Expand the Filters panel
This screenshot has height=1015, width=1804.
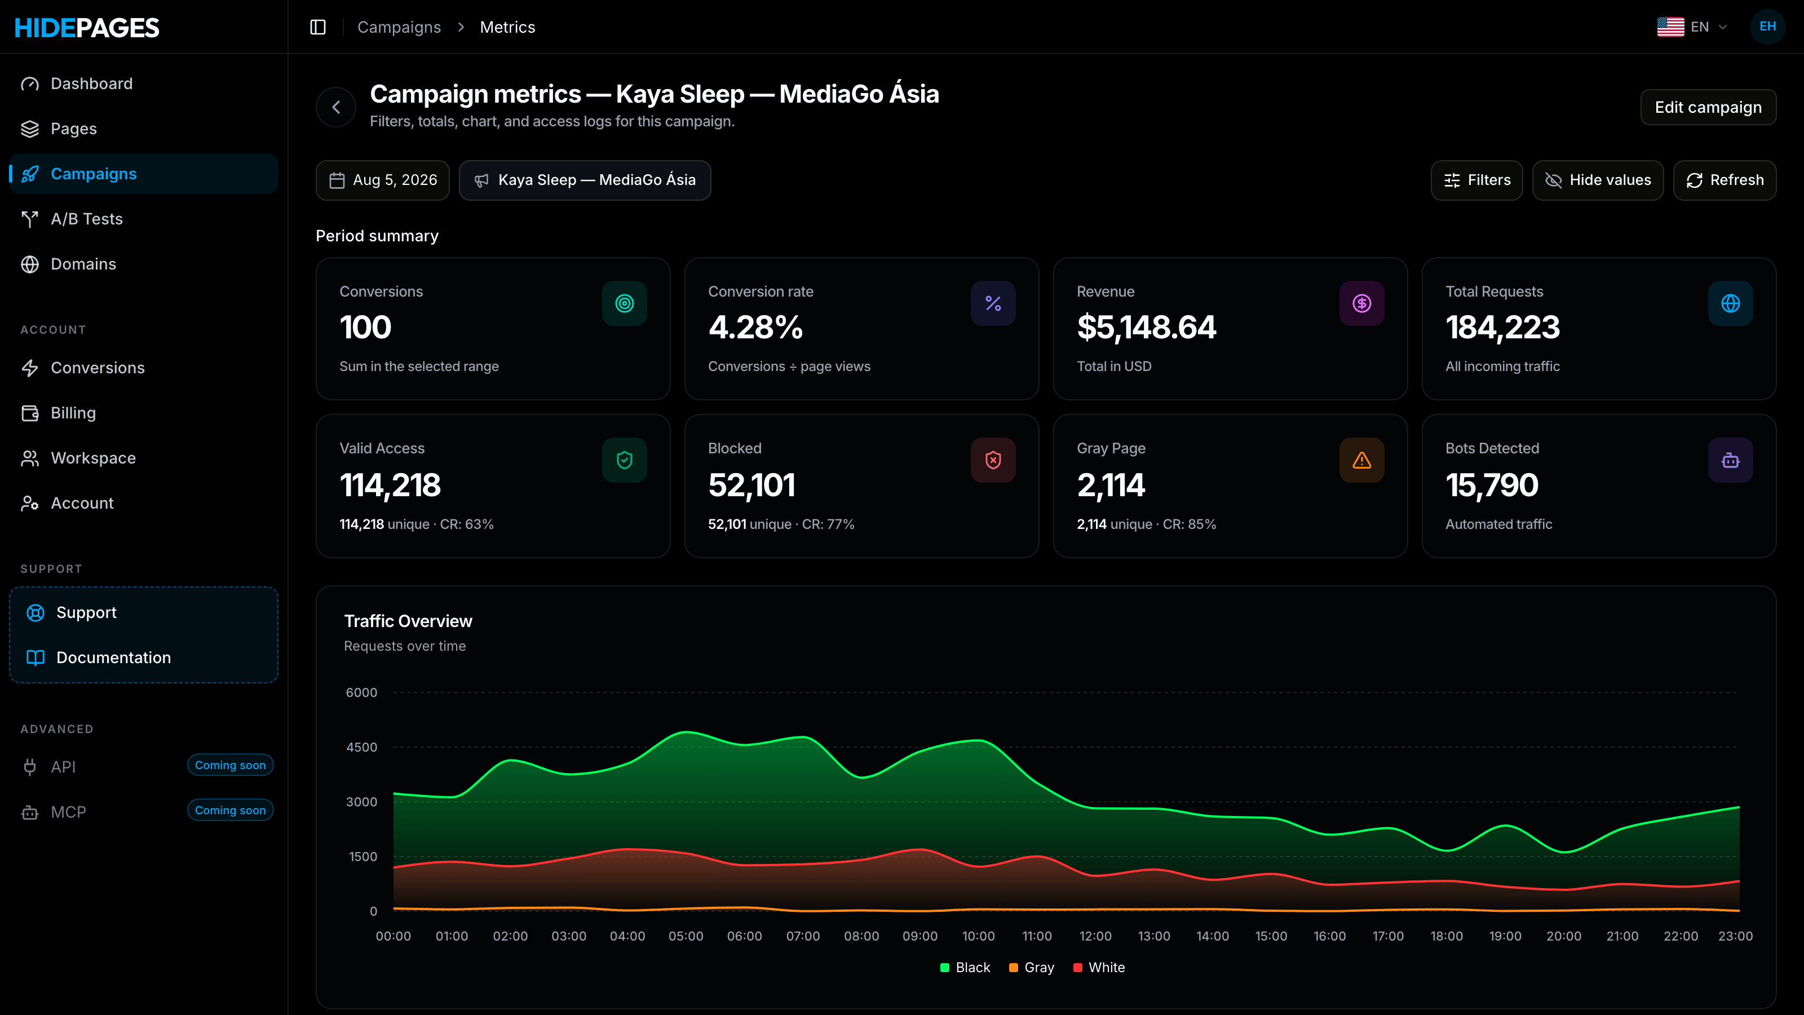tap(1476, 180)
